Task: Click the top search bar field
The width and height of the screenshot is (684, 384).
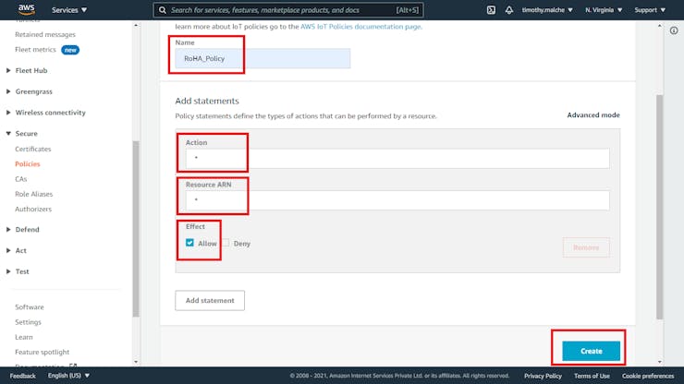Action: 287,10
